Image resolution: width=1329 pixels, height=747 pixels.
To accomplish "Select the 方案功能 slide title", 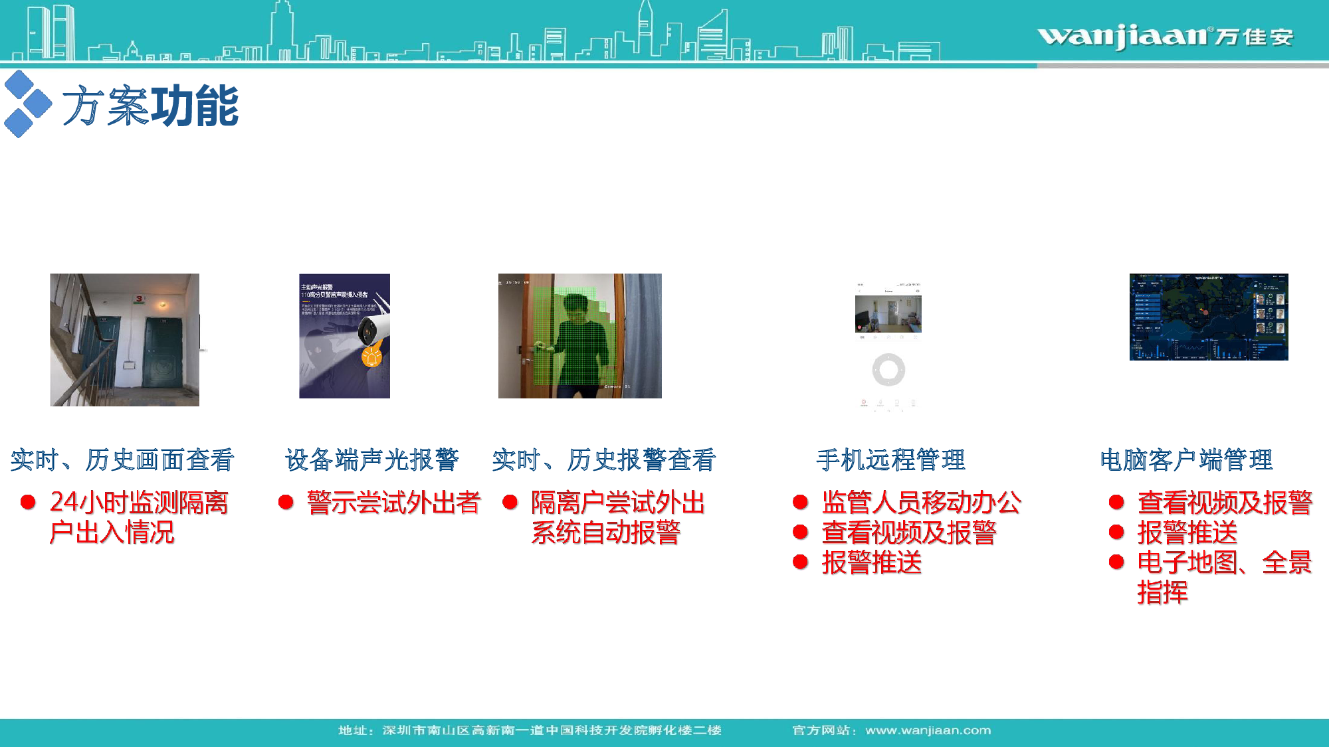I will tap(150, 106).
